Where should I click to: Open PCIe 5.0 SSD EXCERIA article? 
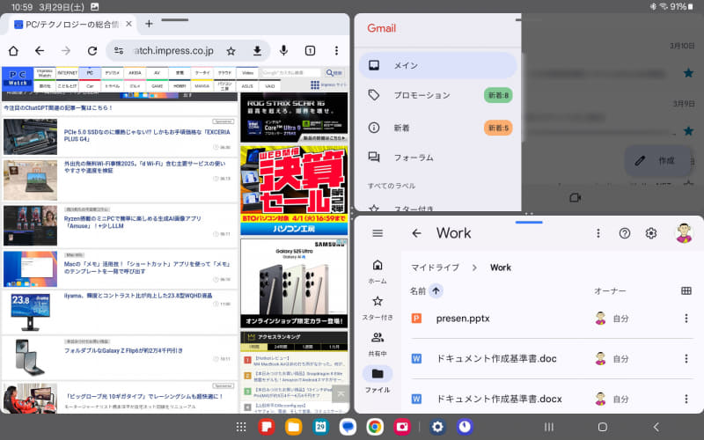(147, 136)
